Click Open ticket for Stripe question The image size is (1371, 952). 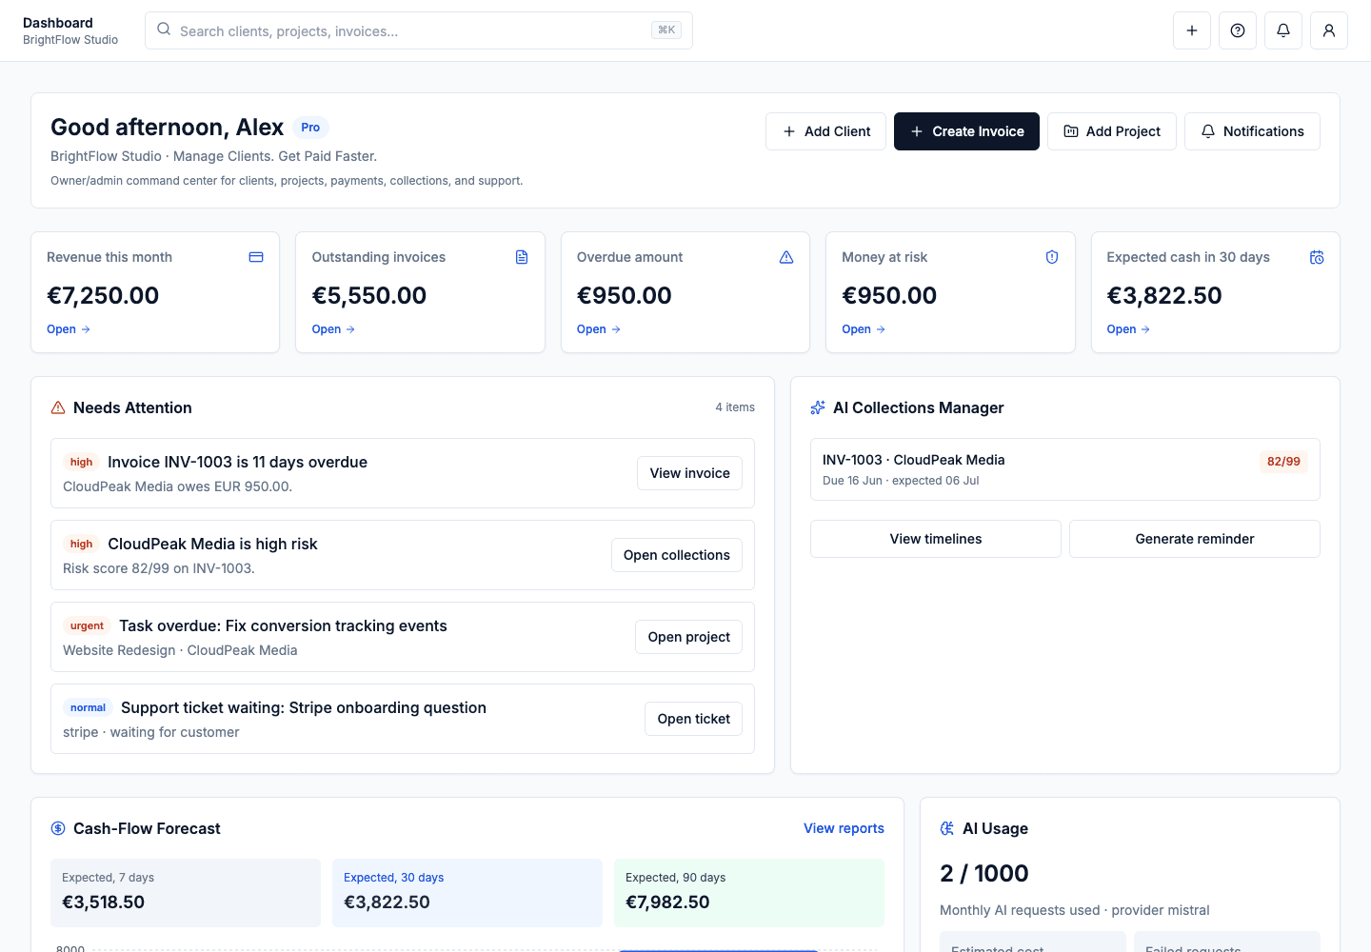(x=693, y=719)
